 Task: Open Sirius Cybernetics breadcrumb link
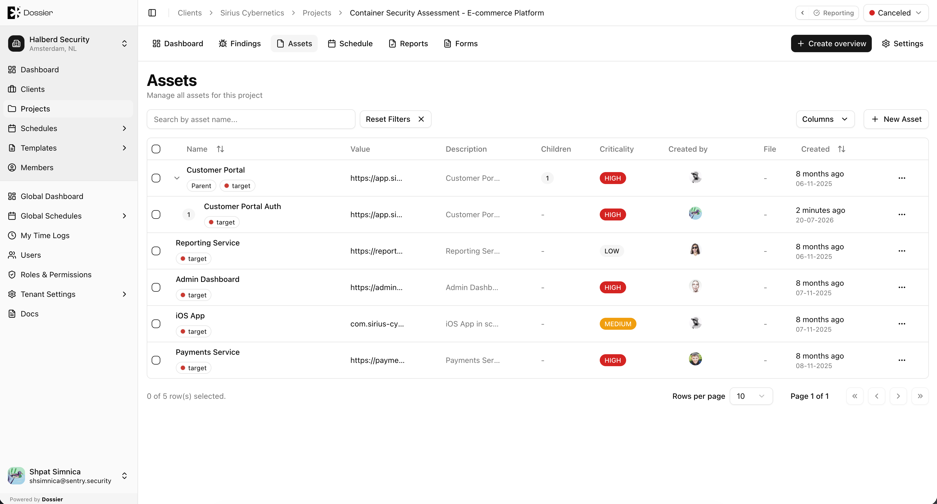click(252, 13)
